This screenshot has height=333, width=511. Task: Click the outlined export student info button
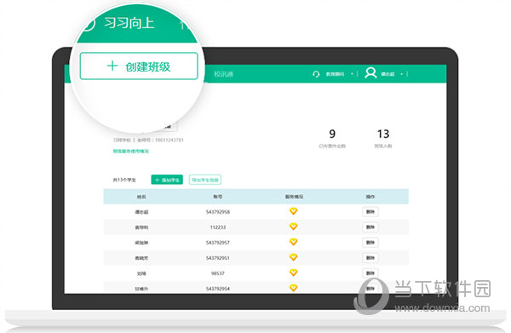coord(205,180)
